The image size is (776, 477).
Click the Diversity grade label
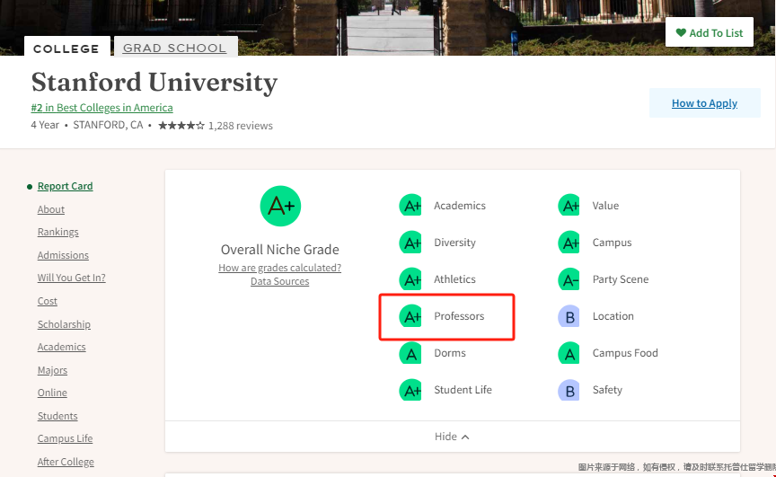tap(454, 243)
